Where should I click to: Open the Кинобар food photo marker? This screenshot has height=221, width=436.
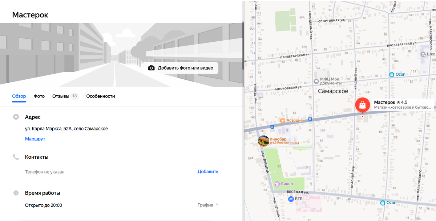[x=263, y=141]
